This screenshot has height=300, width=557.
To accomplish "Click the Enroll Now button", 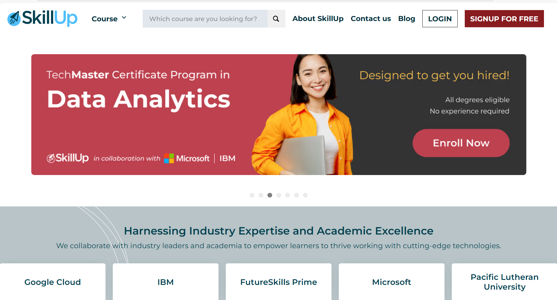I will point(461,143).
